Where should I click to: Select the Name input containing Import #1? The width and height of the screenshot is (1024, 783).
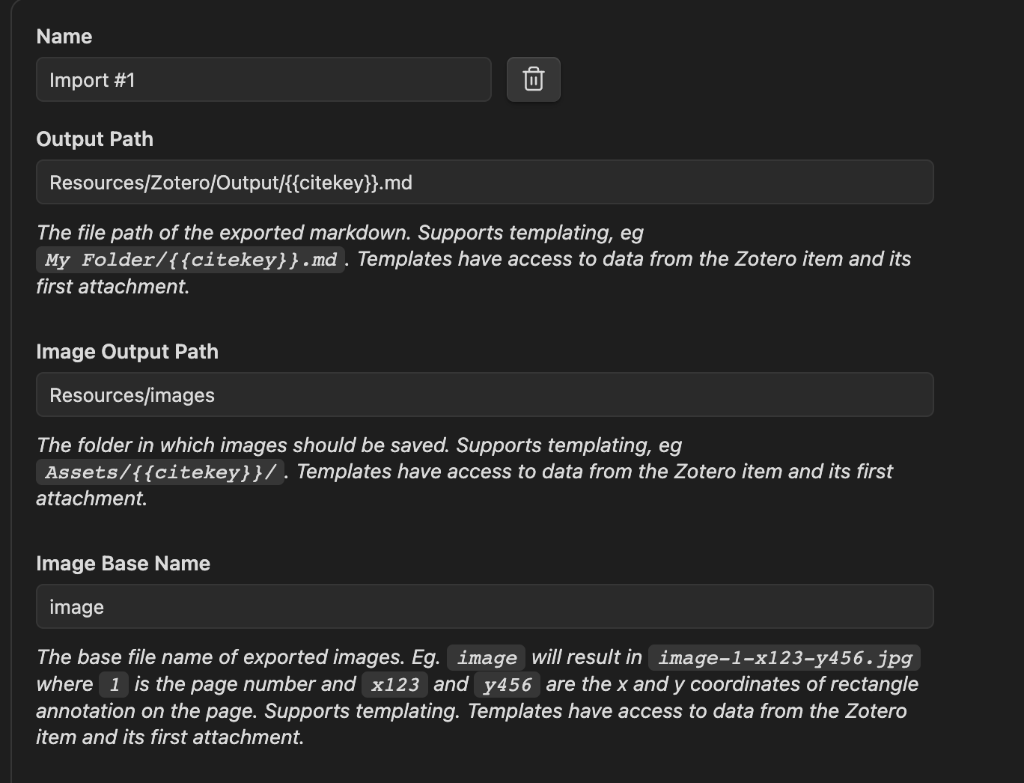coord(262,79)
